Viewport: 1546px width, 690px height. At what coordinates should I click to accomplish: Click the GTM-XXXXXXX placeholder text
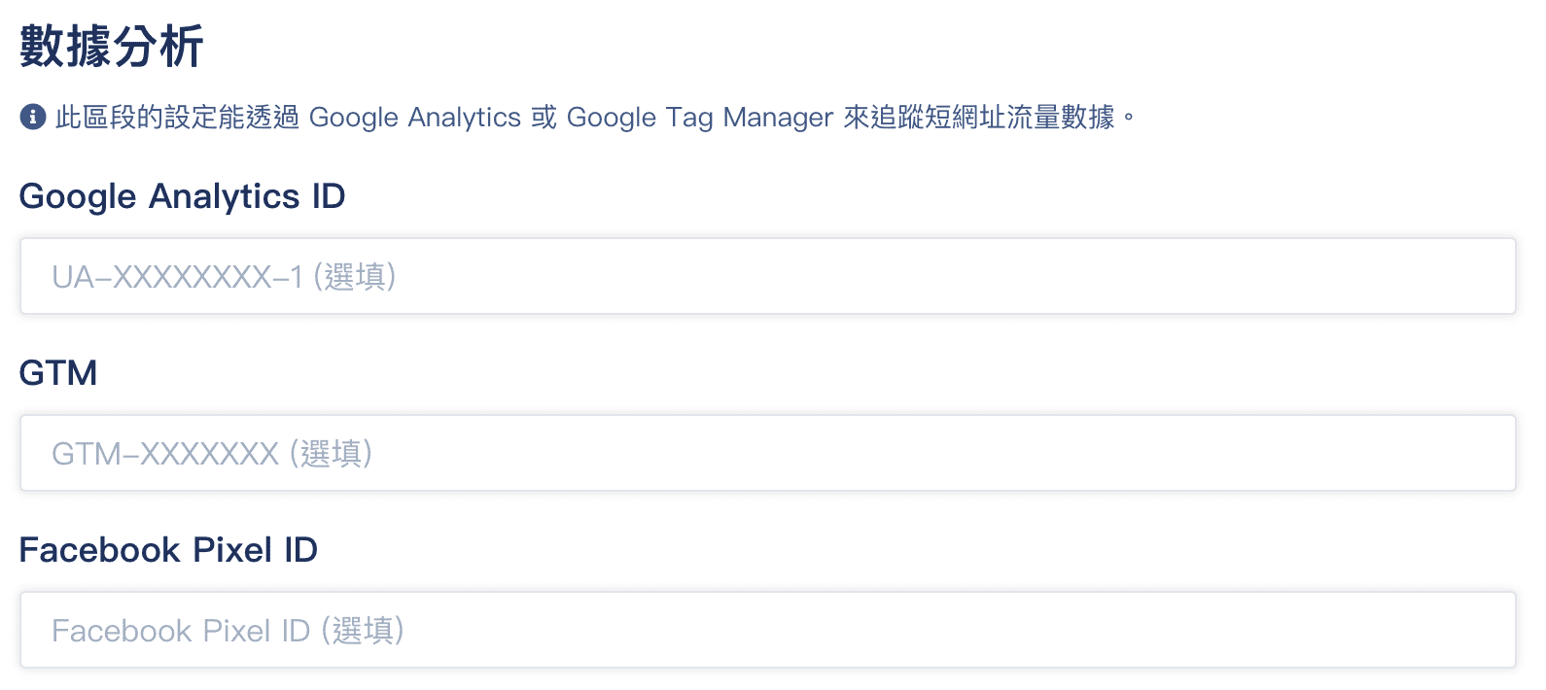coord(165,454)
